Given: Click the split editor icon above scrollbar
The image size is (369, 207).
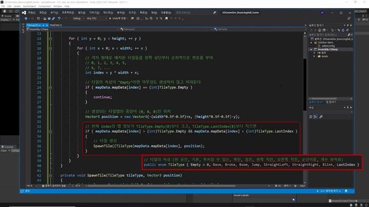Looking at the screenshot, I should [305, 33].
